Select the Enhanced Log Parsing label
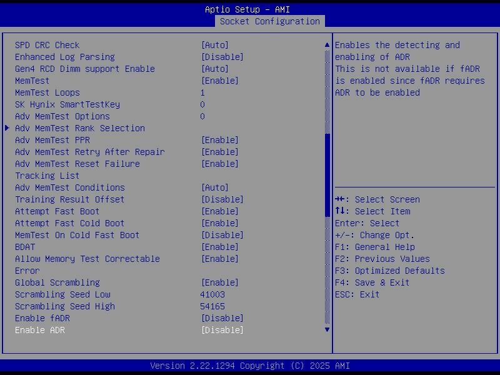This screenshot has height=375, width=500. (65, 57)
